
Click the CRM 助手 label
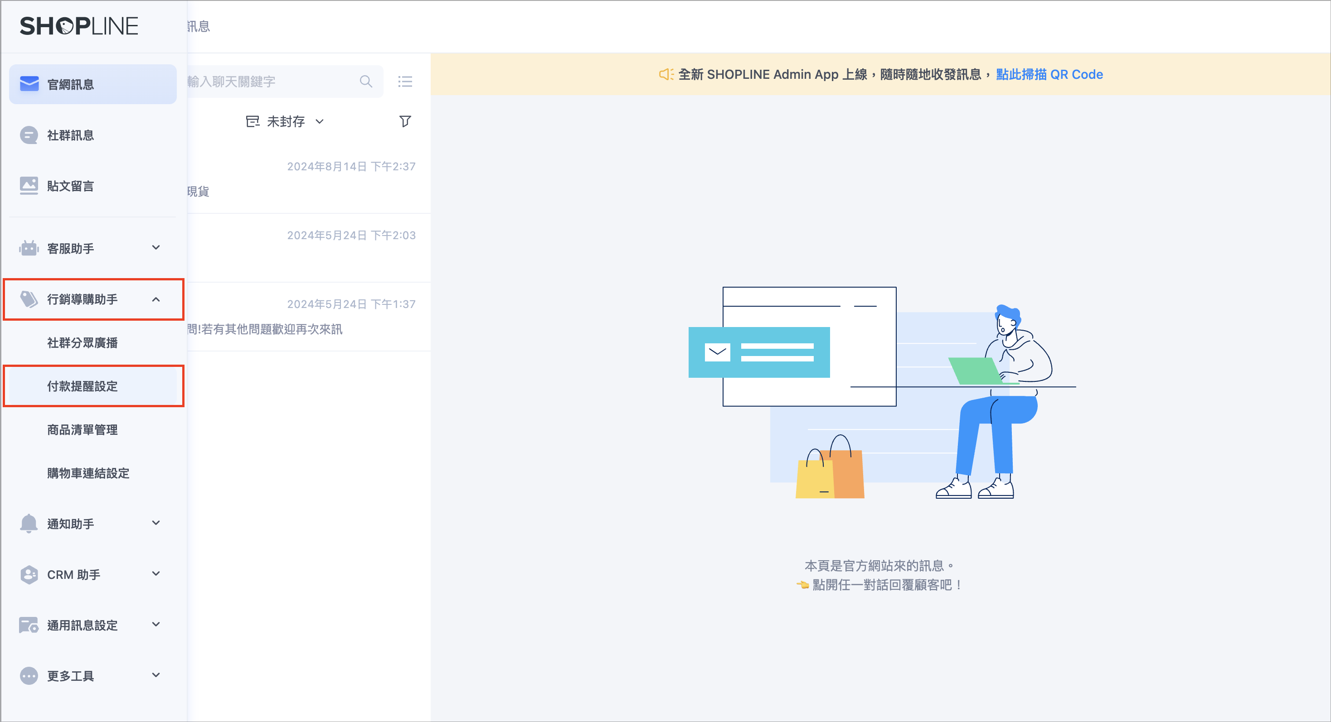click(74, 574)
